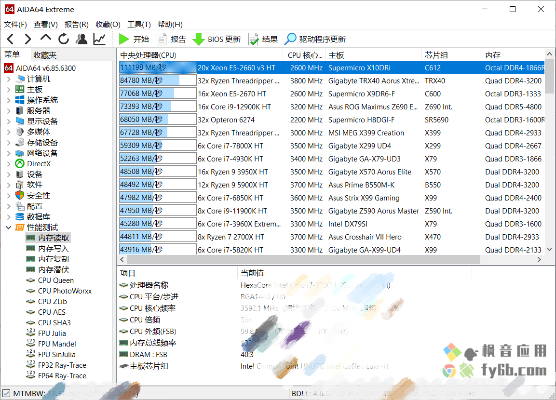
Task: Switch to the 菜单 tab
Action: click(12, 54)
